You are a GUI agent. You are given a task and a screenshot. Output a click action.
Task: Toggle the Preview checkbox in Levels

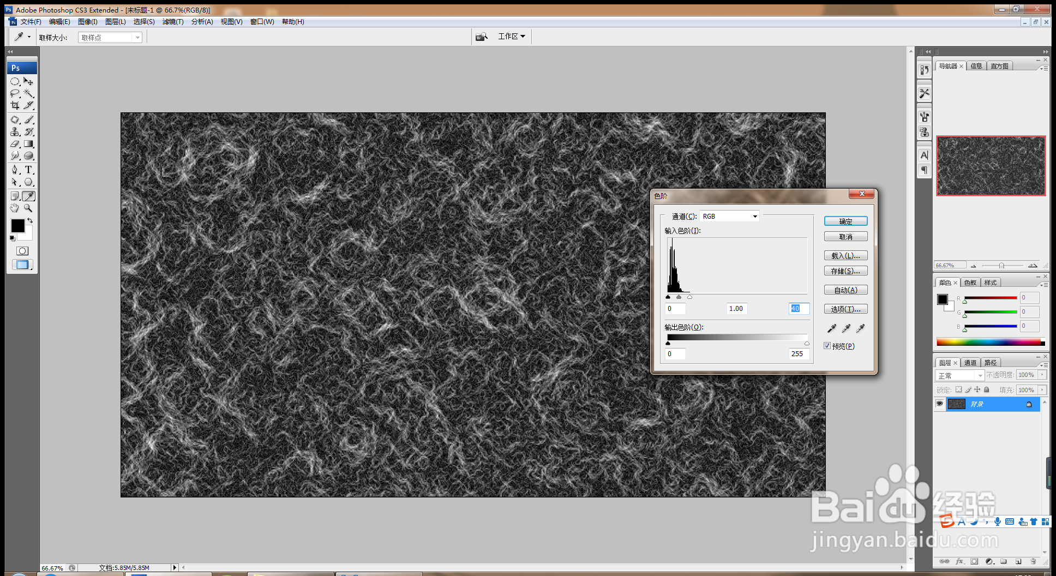point(827,346)
